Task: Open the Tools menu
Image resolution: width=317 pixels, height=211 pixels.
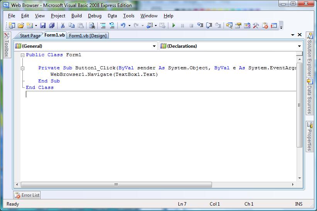Action: pos(129,16)
